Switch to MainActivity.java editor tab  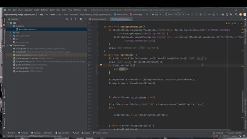click(x=121, y=19)
